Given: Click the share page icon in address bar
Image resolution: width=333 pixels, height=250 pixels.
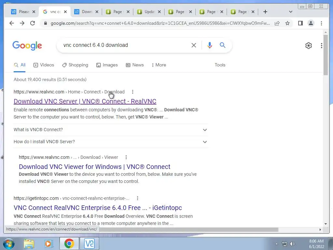Looking at the screenshot, I should coord(277,23).
